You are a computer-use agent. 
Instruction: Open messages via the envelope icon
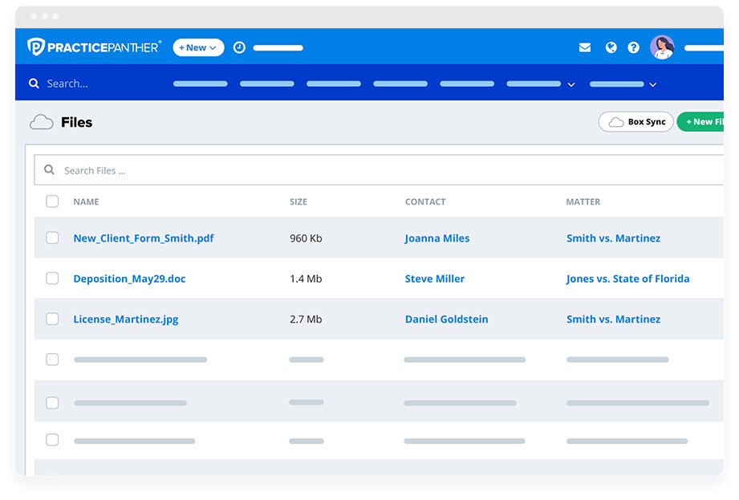pos(584,47)
